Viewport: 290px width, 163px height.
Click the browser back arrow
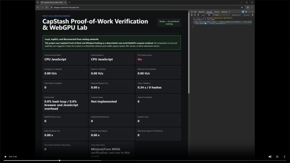[38, 8]
